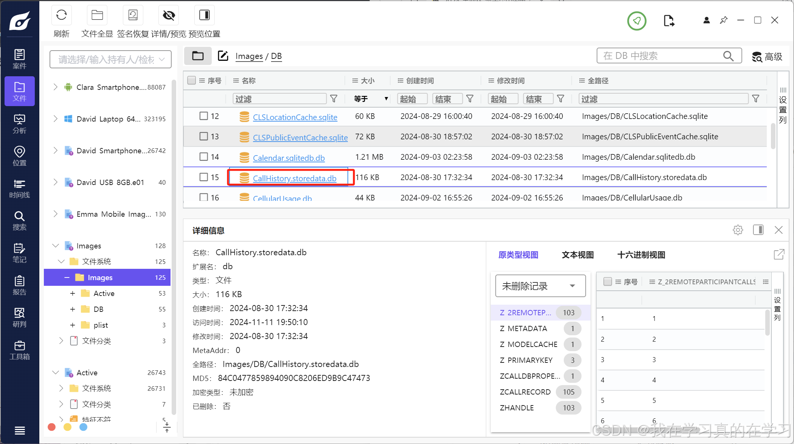The image size is (794, 444).
Task: Switch to the 十六进制视图 tab
Action: coord(641,255)
